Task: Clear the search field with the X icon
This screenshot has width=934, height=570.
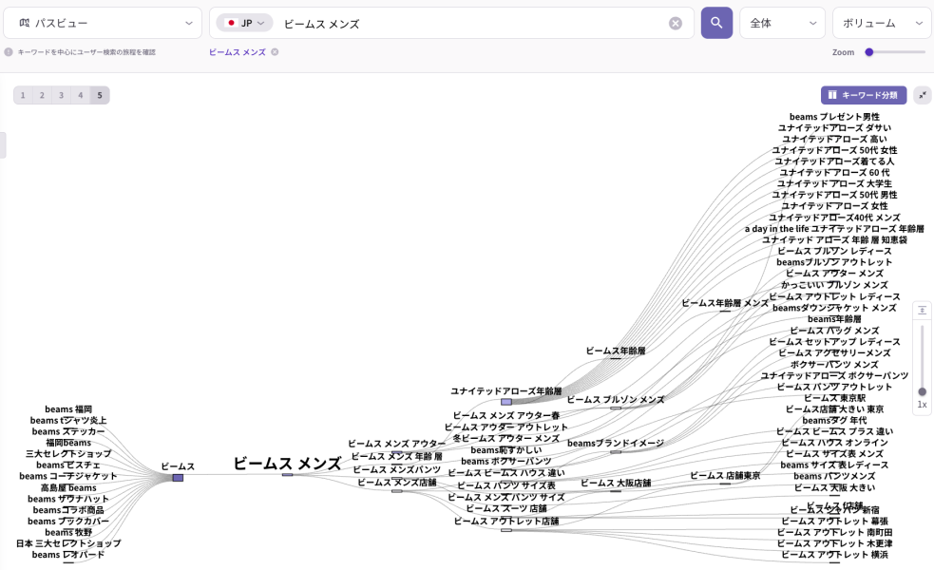Action: 676,23
